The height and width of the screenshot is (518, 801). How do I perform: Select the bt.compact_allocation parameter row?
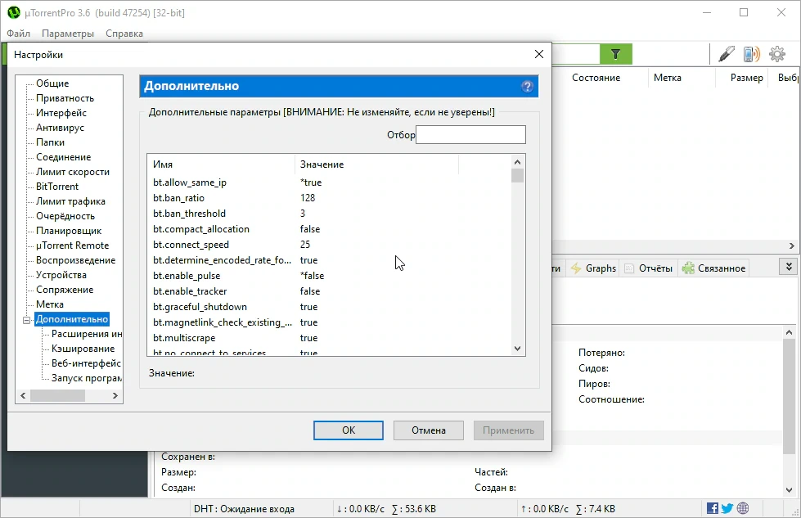[x=329, y=229]
